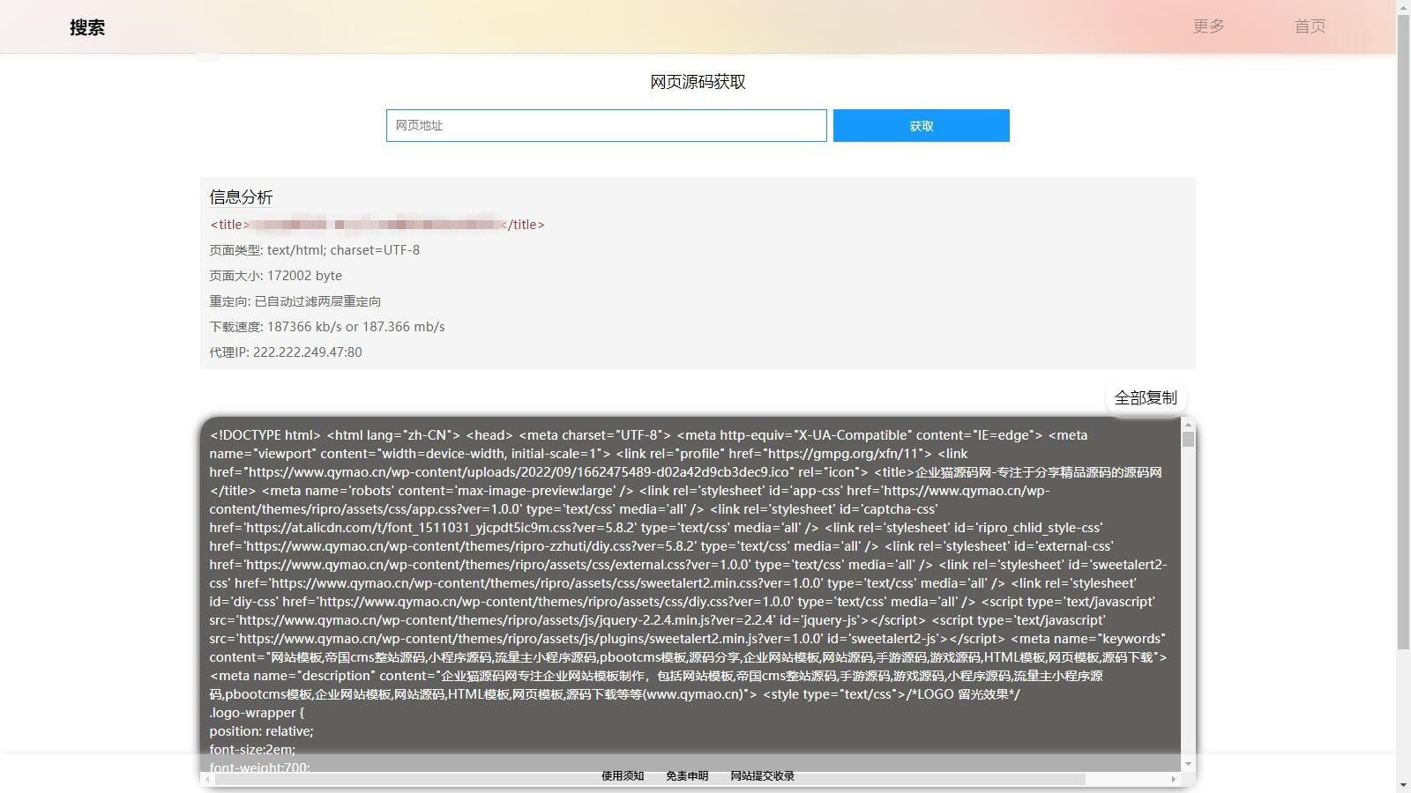The width and height of the screenshot is (1411, 793).
Task: Click the code box horizontal scrollbar thumb
Action: [x=650, y=780]
